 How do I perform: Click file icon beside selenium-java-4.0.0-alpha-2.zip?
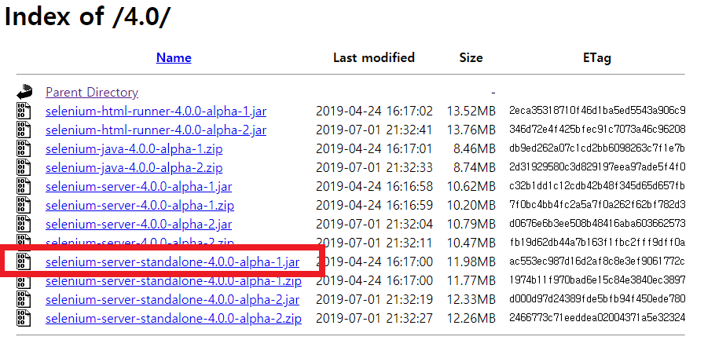(x=24, y=167)
